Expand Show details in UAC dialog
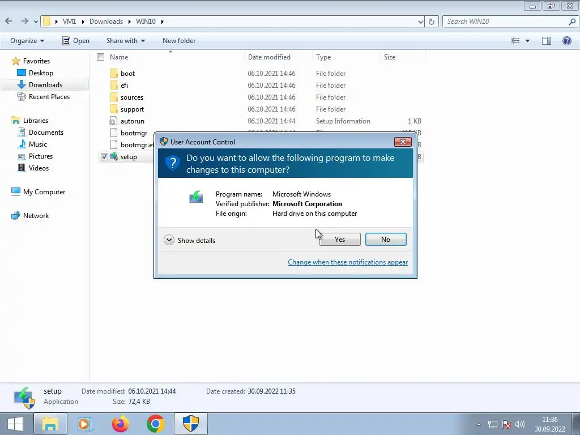This screenshot has width=580, height=435. tap(189, 240)
